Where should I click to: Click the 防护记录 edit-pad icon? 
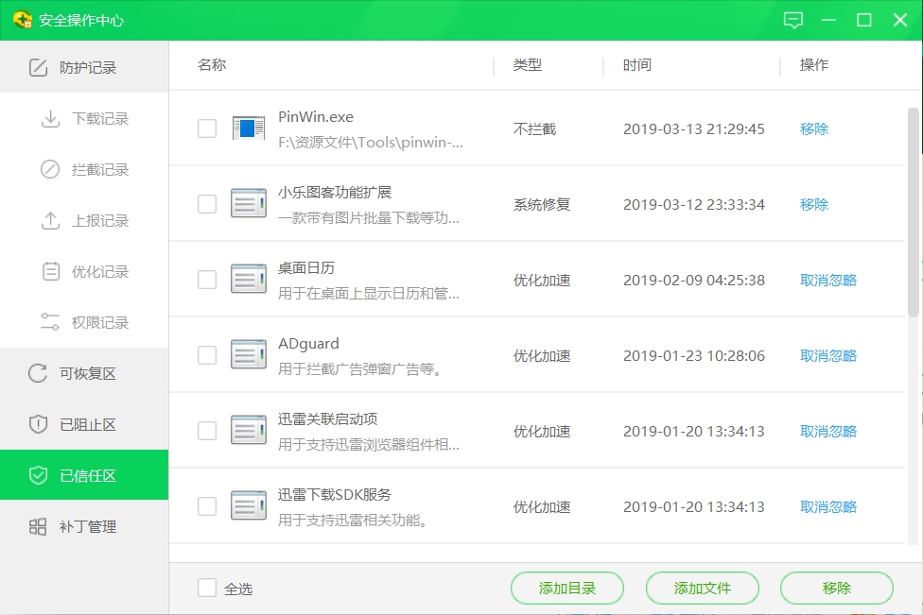click(38, 68)
